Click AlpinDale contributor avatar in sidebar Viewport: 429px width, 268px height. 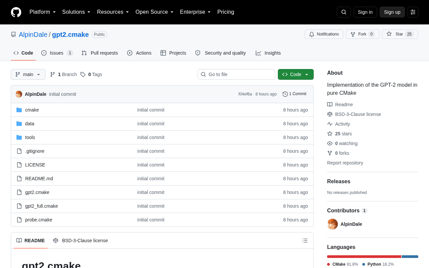[332, 224]
